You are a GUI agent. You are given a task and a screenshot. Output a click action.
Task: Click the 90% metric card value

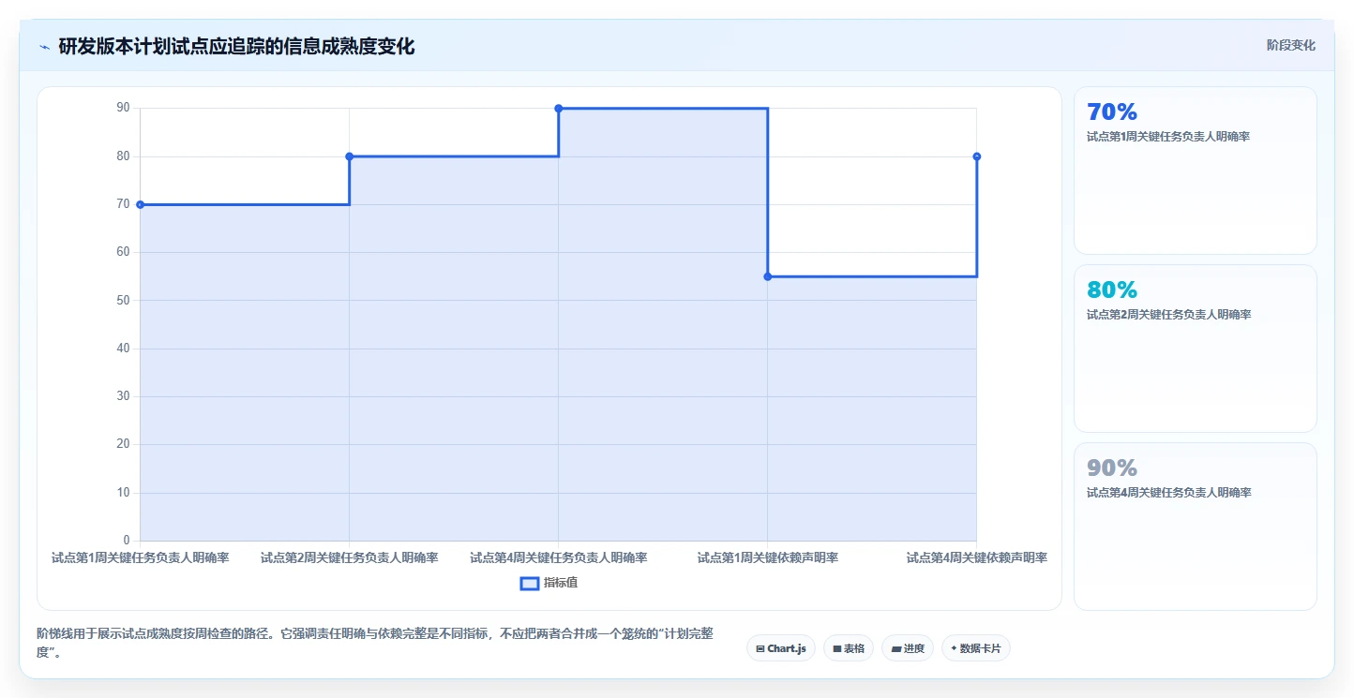1111,468
